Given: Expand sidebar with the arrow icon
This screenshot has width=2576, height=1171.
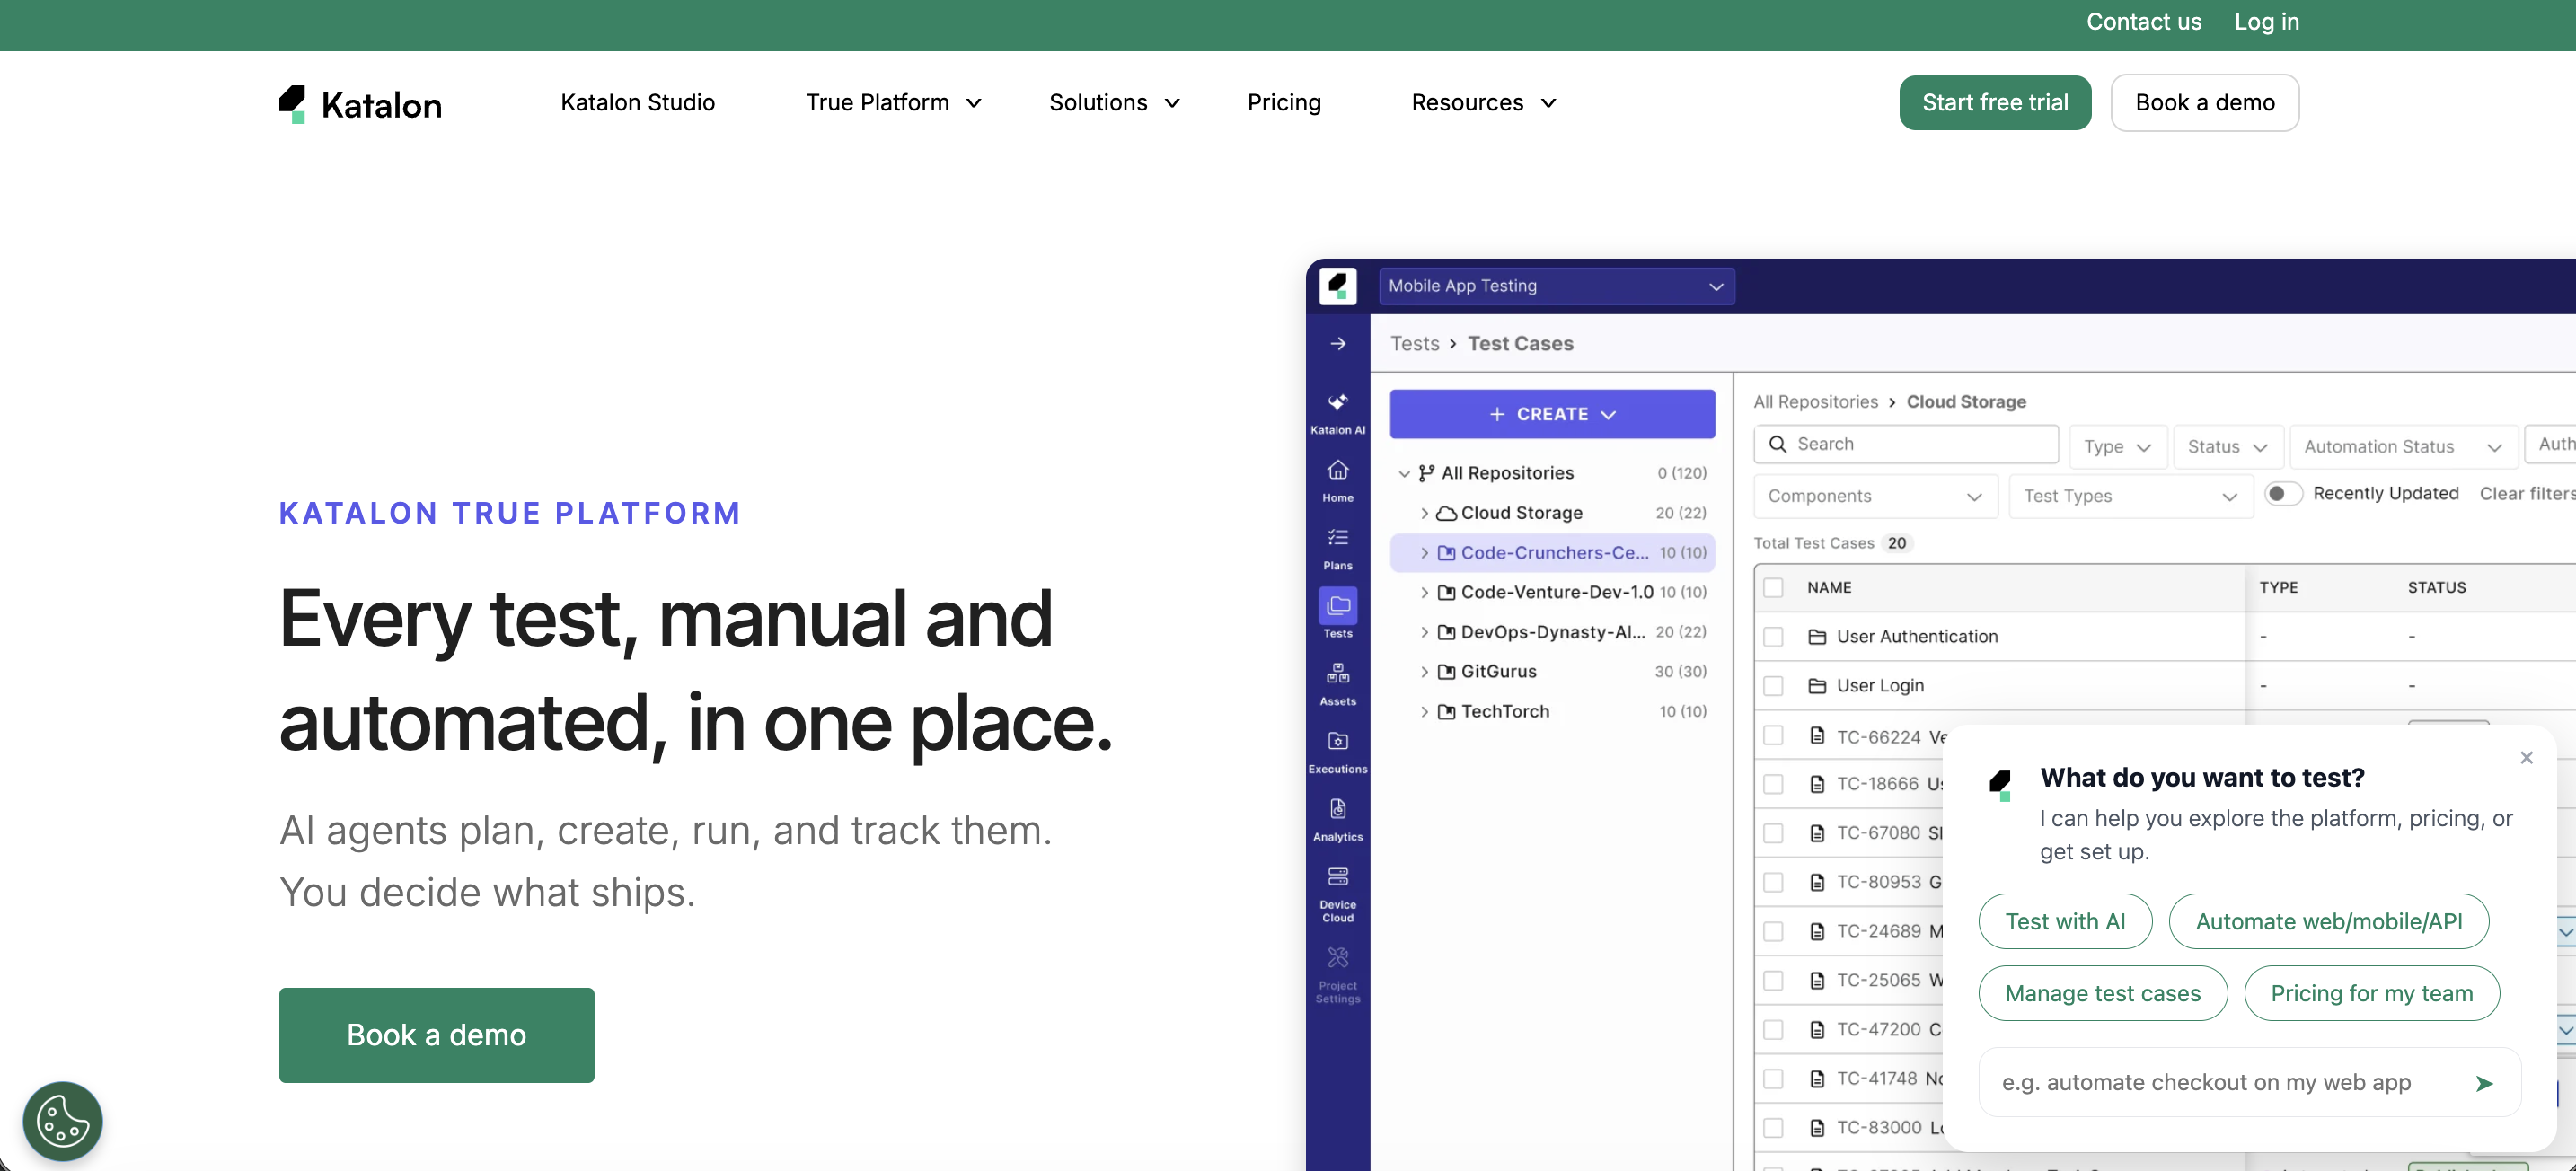Looking at the screenshot, I should point(1337,344).
